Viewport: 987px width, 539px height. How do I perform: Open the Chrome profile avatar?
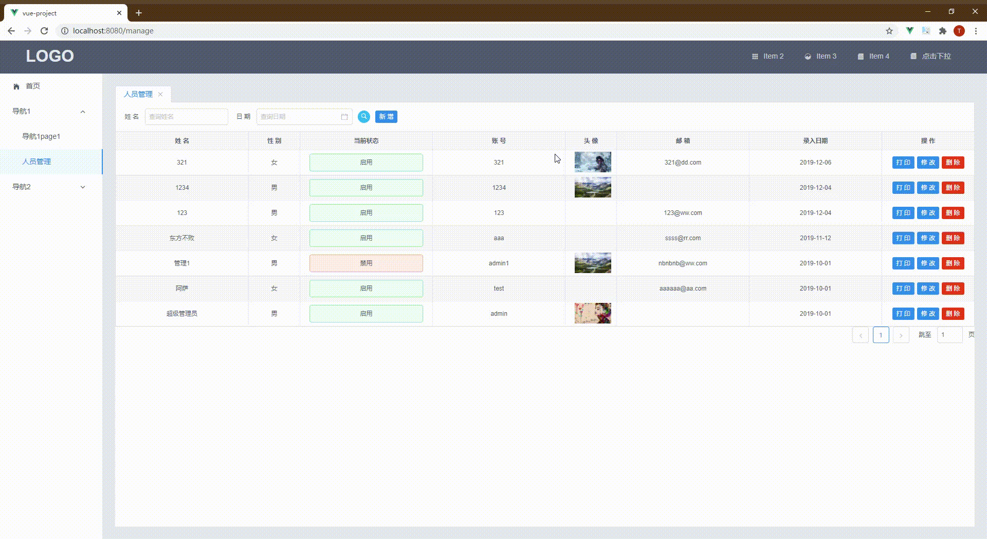(x=959, y=31)
